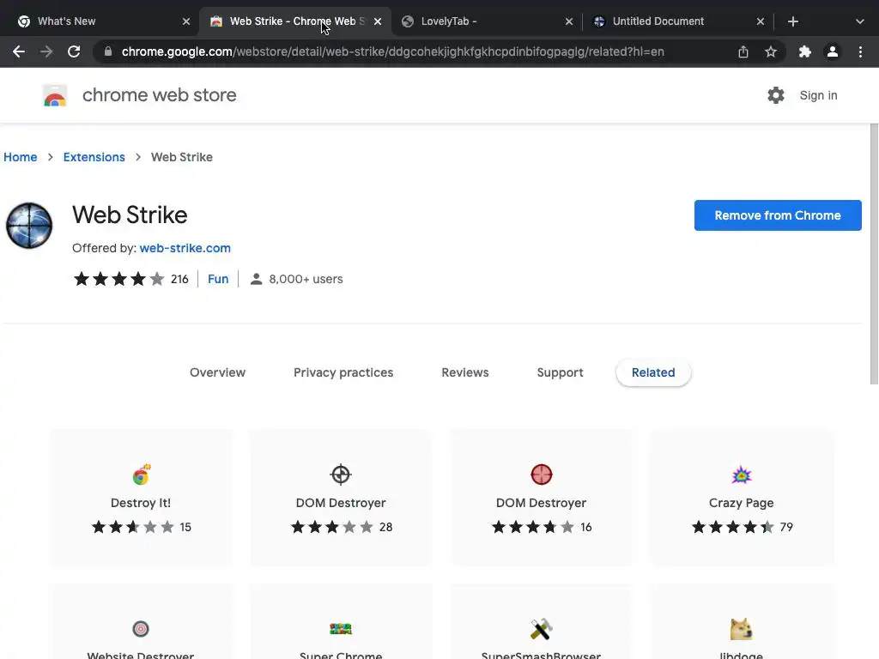879x659 pixels.
Task: Expand the tab search chevron
Action: pyautogui.click(x=860, y=21)
